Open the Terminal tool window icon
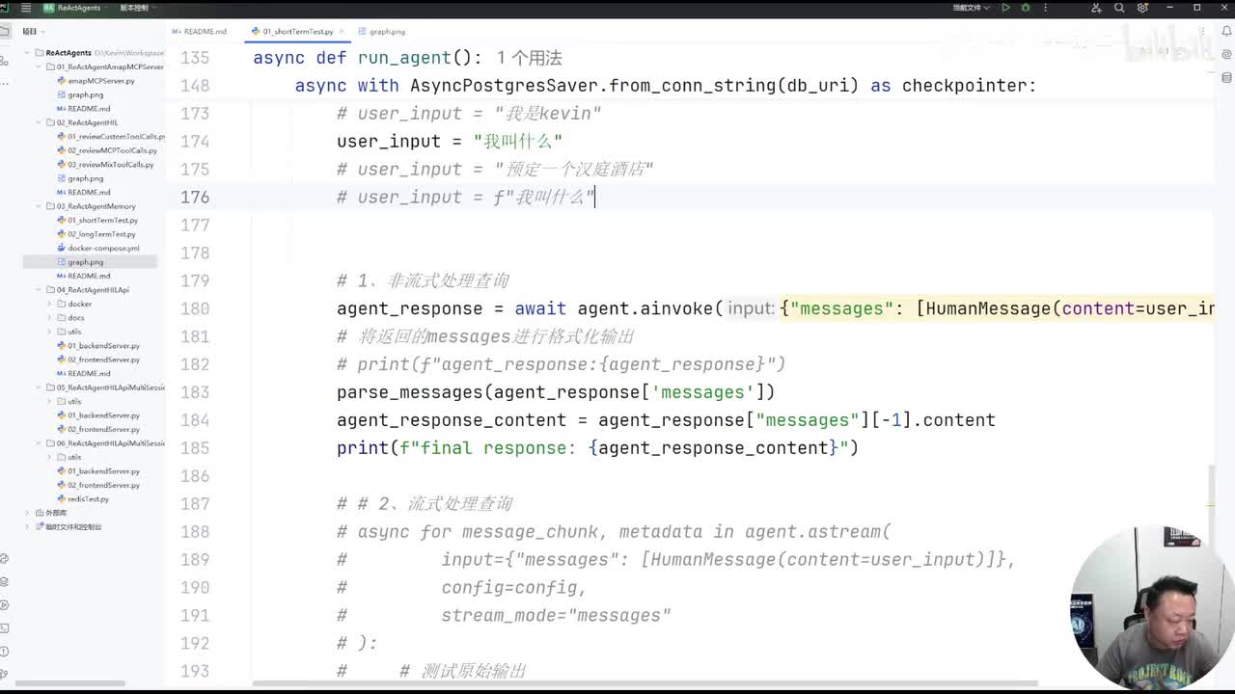The width and height of the screenshot is (1235, 694). tap(5, 628)
